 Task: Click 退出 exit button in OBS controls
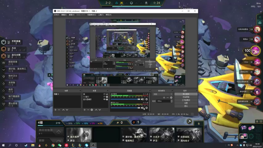186,106
